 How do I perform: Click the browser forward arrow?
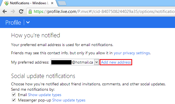(13, 11)
